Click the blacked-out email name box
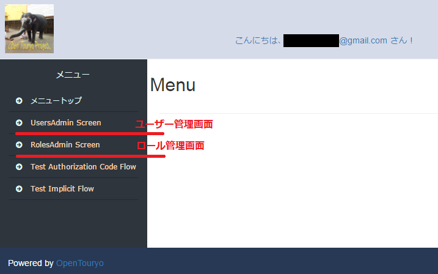This screenshot has width=438, height=274. pos(311,40)
